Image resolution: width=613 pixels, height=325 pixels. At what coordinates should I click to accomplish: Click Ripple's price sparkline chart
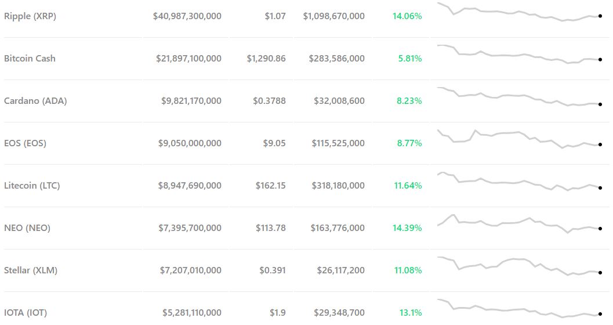(519, 13)
